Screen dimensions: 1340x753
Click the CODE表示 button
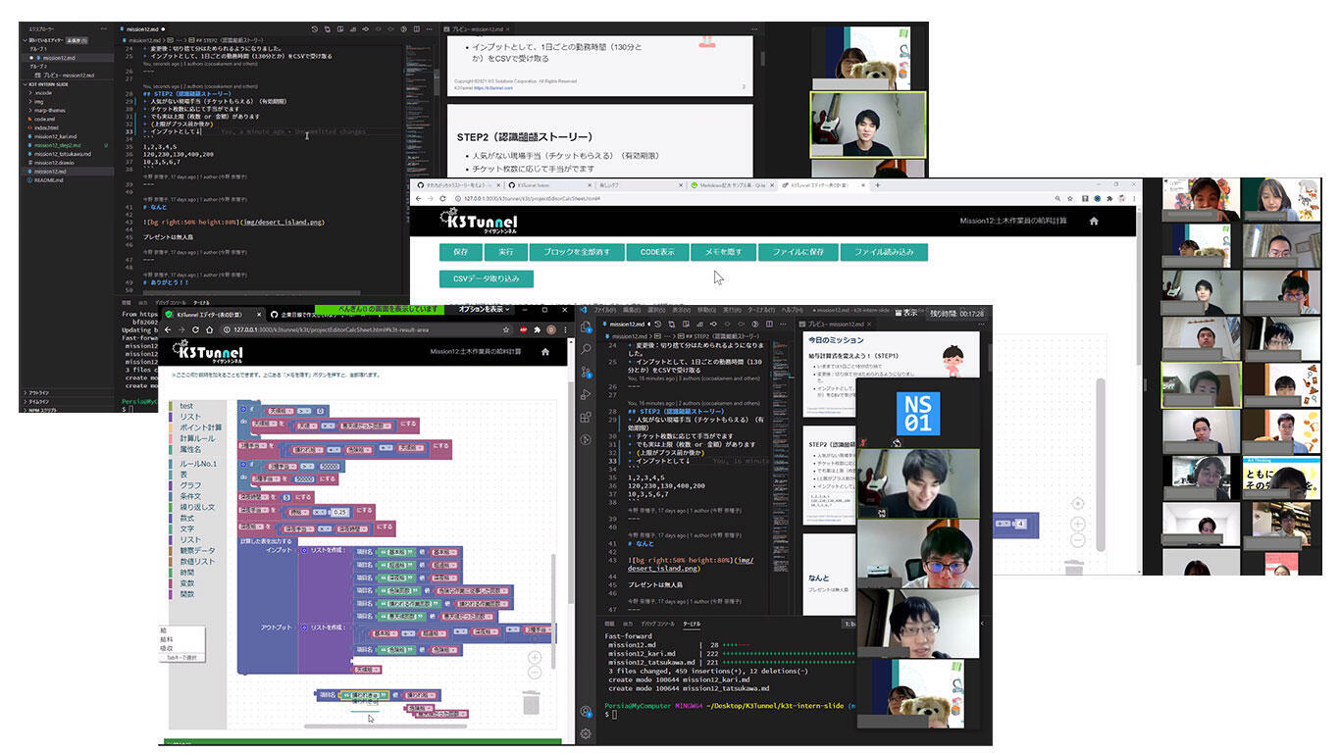(x=656, y=252)
